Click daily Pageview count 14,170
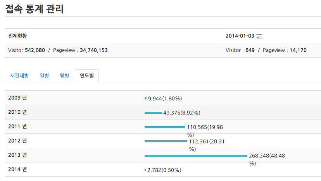 tap(298, 50)
